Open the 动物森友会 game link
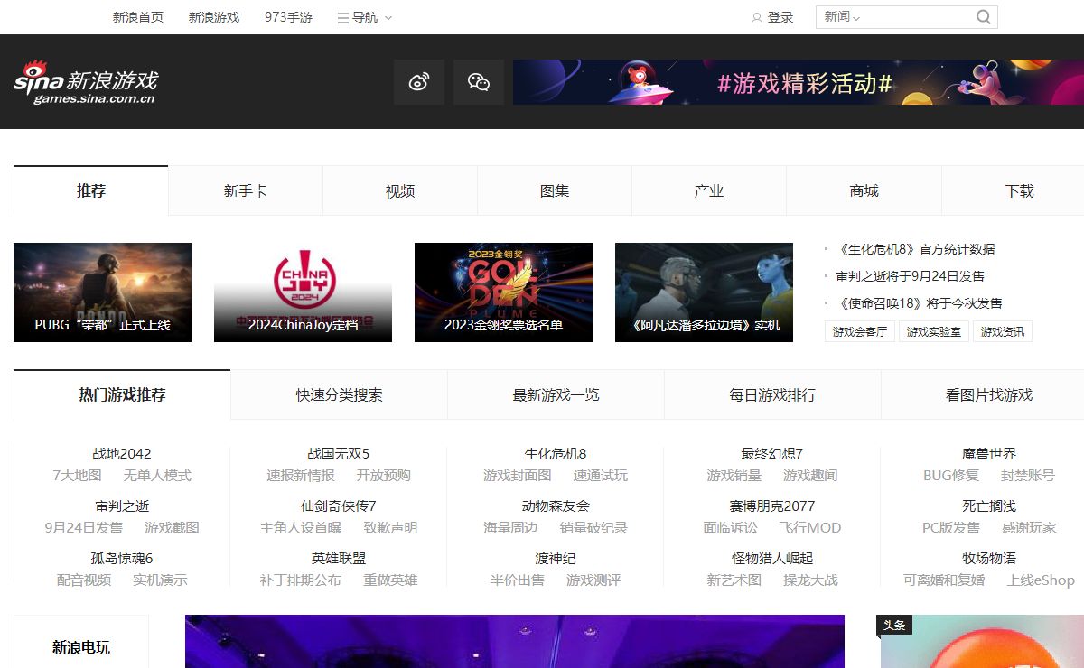The width and height of the screenshot is (1084, 668). click(x=556, y=506)
